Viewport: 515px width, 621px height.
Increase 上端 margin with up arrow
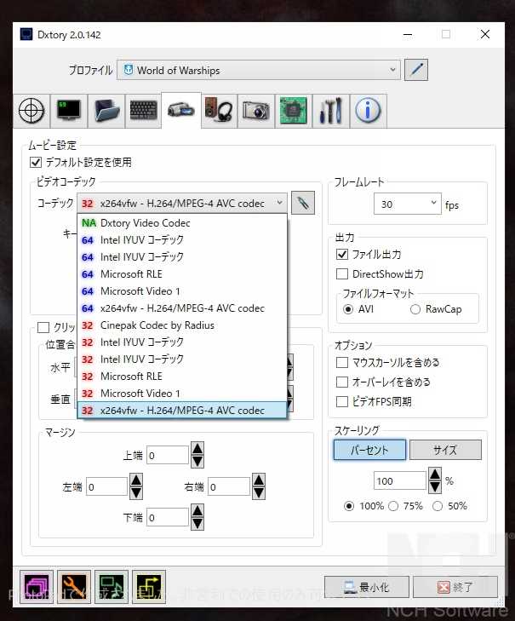197,448
